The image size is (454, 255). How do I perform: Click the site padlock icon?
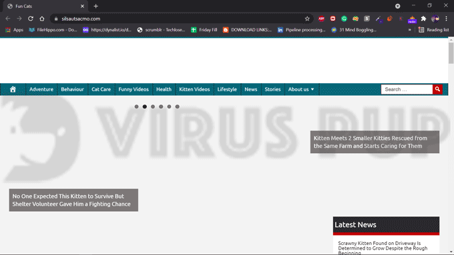[x=56, y=19]
